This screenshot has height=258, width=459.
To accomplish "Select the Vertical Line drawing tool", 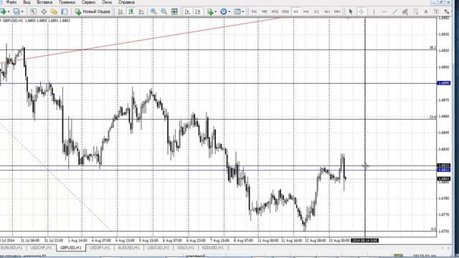I will [x=374, y=11].
